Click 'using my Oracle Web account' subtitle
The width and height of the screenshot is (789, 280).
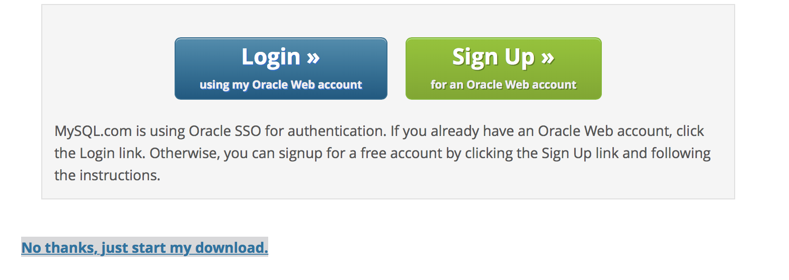[281, 85]
